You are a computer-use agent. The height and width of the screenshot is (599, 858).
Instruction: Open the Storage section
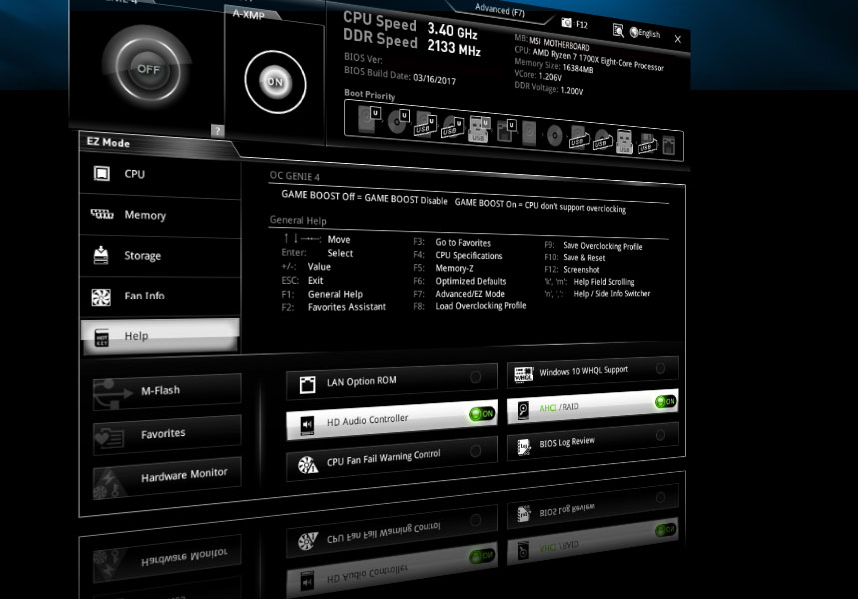click(x=160, y=256)
